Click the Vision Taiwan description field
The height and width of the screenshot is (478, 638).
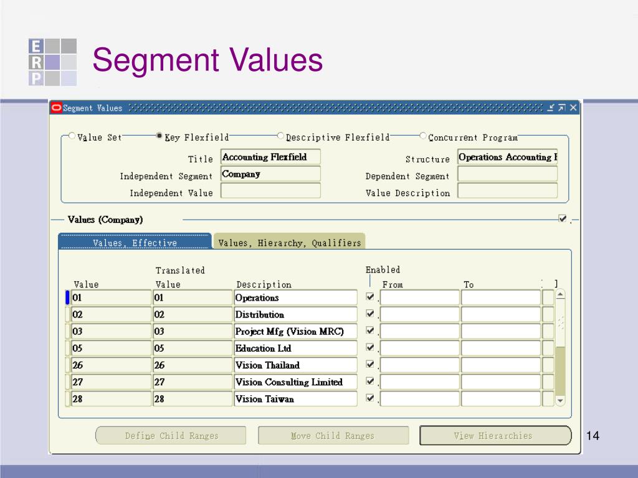[x=295, y=399]
